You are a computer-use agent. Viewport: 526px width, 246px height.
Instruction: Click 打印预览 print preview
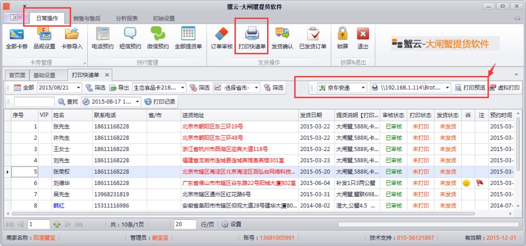471,88
